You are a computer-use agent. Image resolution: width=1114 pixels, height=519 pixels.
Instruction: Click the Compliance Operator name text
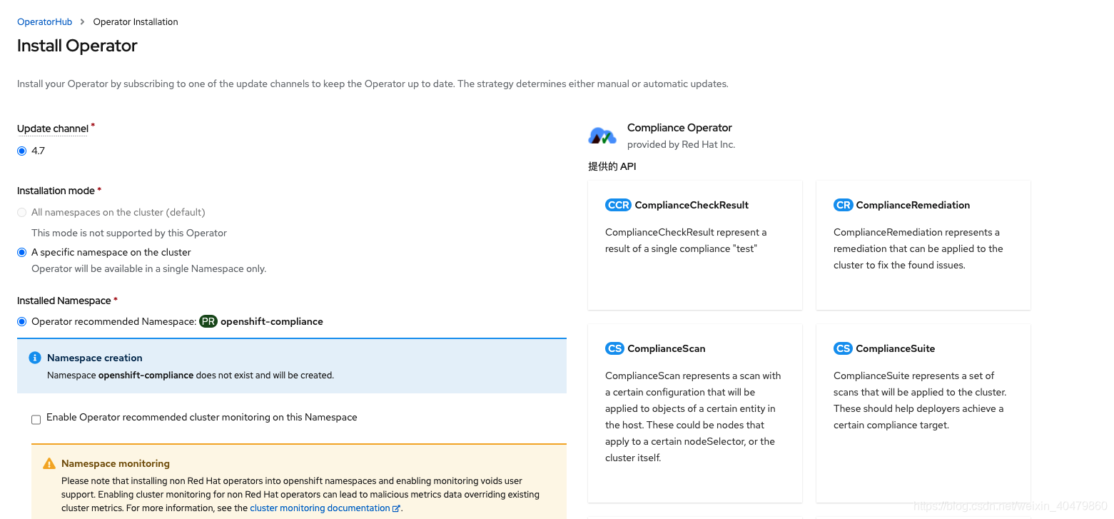(x=679, y=128)
